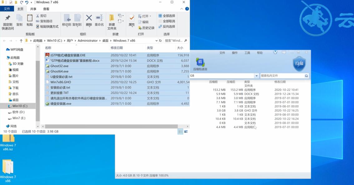This screenshot has height=185, width=354.
Task: Click the magnifier in the archiver search box
Action: coord(306,76)
